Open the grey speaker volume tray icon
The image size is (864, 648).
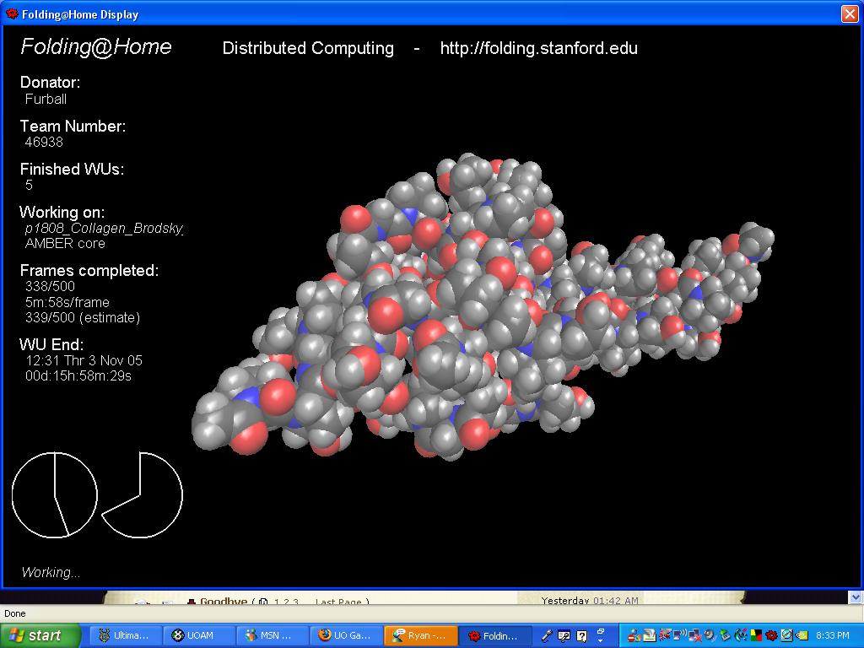[710, 635]
